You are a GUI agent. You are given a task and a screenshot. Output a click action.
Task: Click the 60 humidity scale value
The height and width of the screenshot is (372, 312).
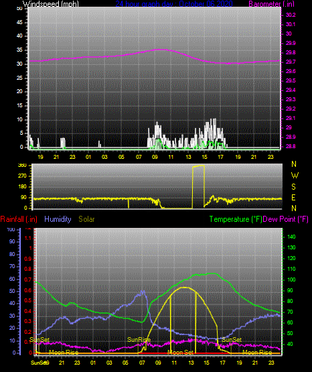click(12, 279)
